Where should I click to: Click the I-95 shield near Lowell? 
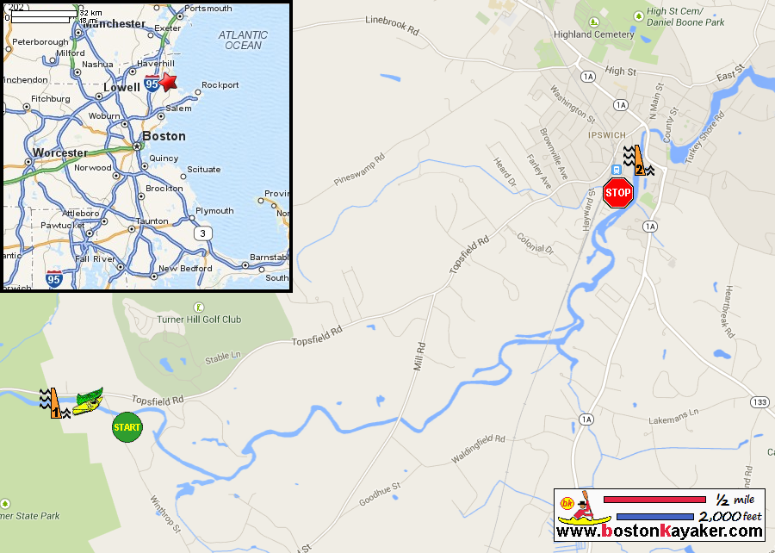click(152, 84)
